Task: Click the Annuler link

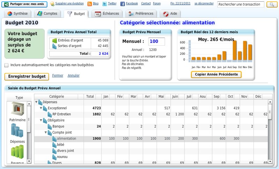Action: tap(73, 76)
